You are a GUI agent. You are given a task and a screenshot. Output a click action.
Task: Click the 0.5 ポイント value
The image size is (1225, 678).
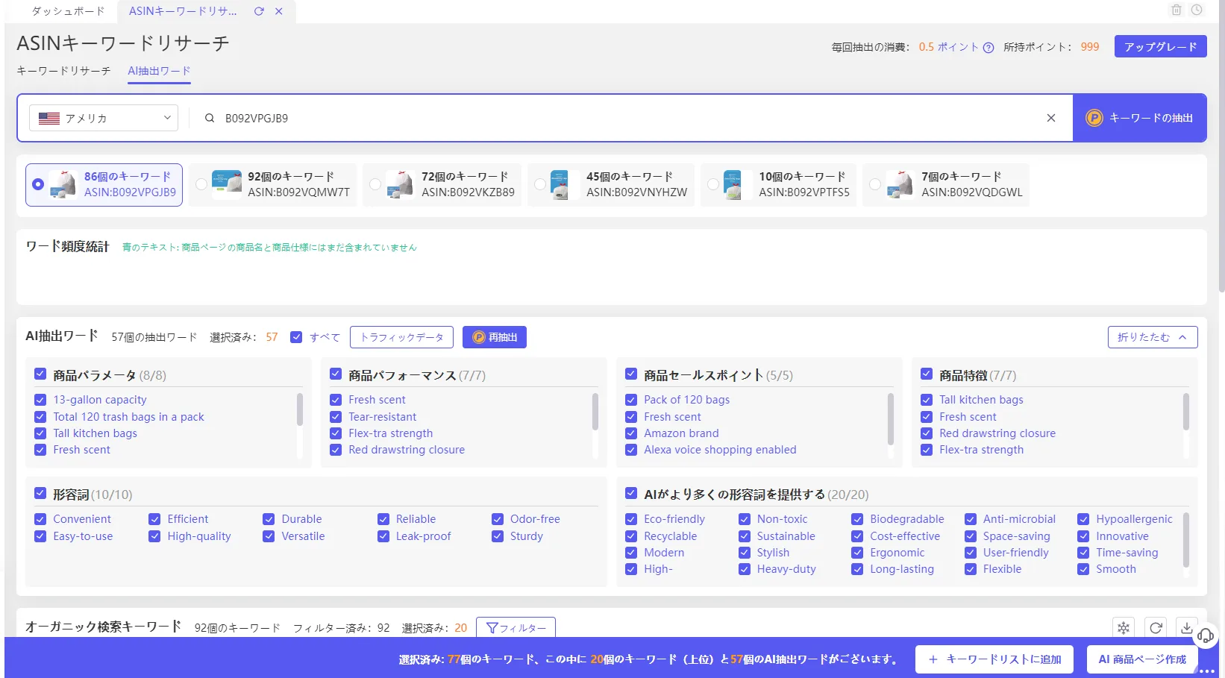click(948, 47)
